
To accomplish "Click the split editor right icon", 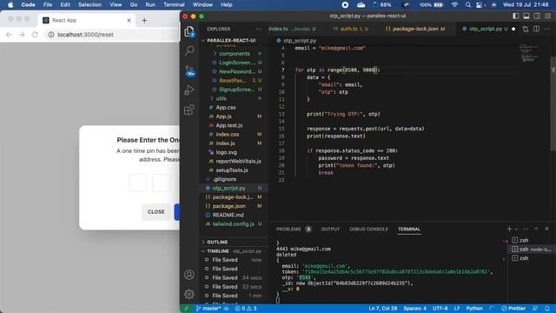I will pos(536,29).
